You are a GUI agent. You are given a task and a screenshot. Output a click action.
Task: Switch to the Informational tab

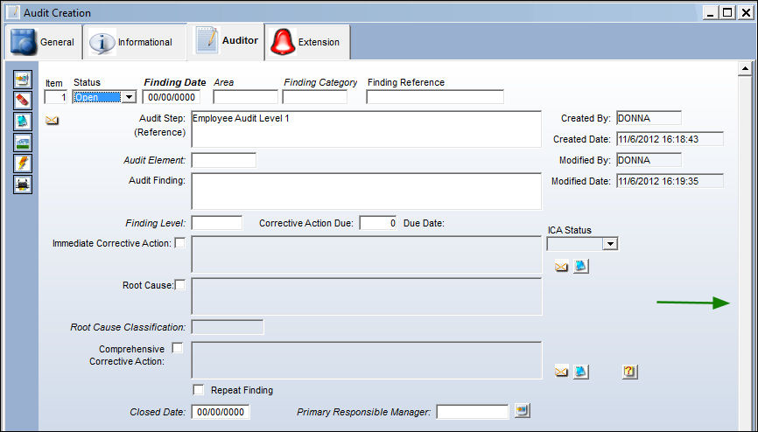point(135,43)
